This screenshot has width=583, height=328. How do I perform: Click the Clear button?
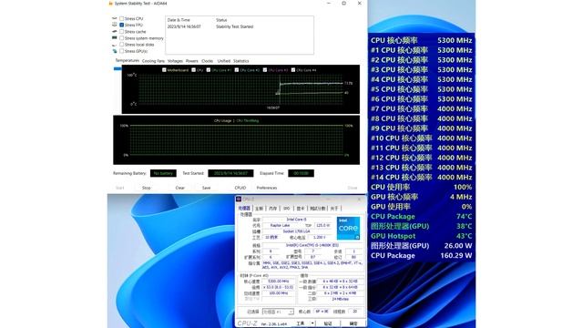[x=180, y=188]
